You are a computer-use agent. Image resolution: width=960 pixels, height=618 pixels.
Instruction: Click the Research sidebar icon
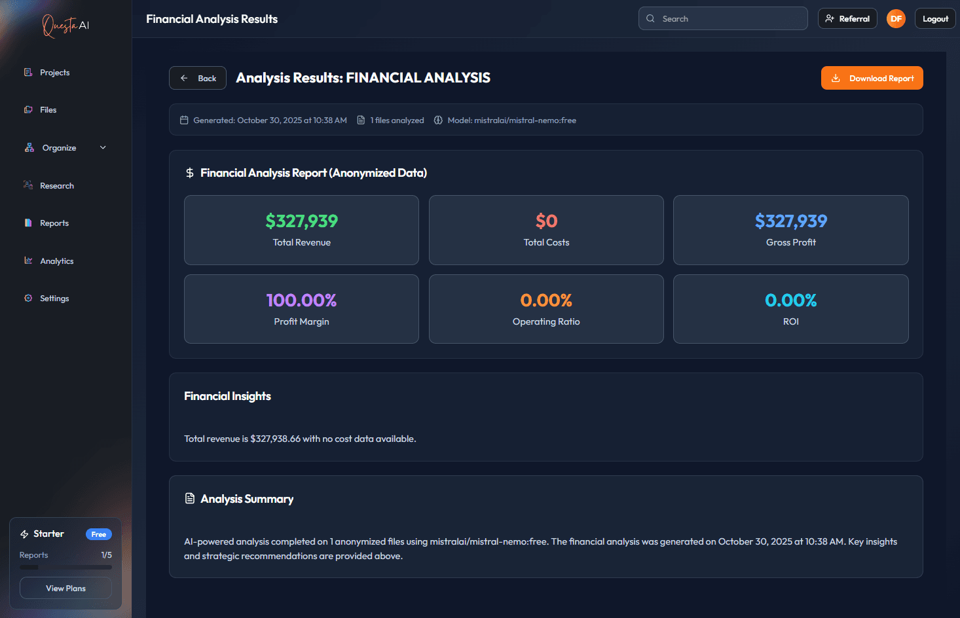tap(28, 185)
